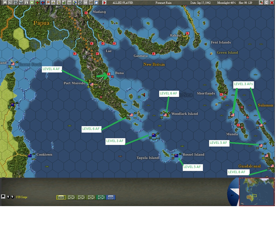This screenshot has height=241, width=277.
Task: Click the white star on green icon
Action: point(32,3)
